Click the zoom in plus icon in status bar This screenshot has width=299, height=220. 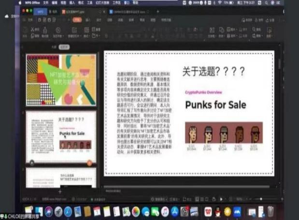[282, 199]
